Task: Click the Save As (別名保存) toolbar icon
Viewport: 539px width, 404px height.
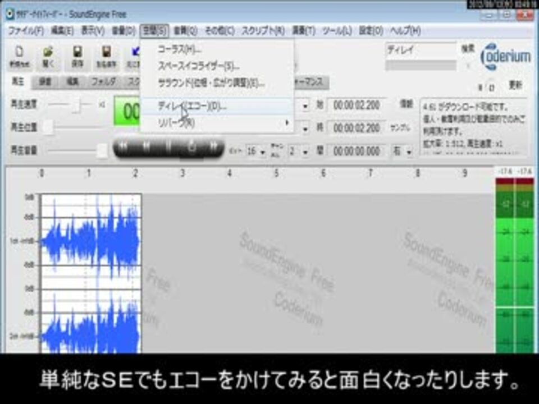Action: pyautogui.click(x=106, y=56)
